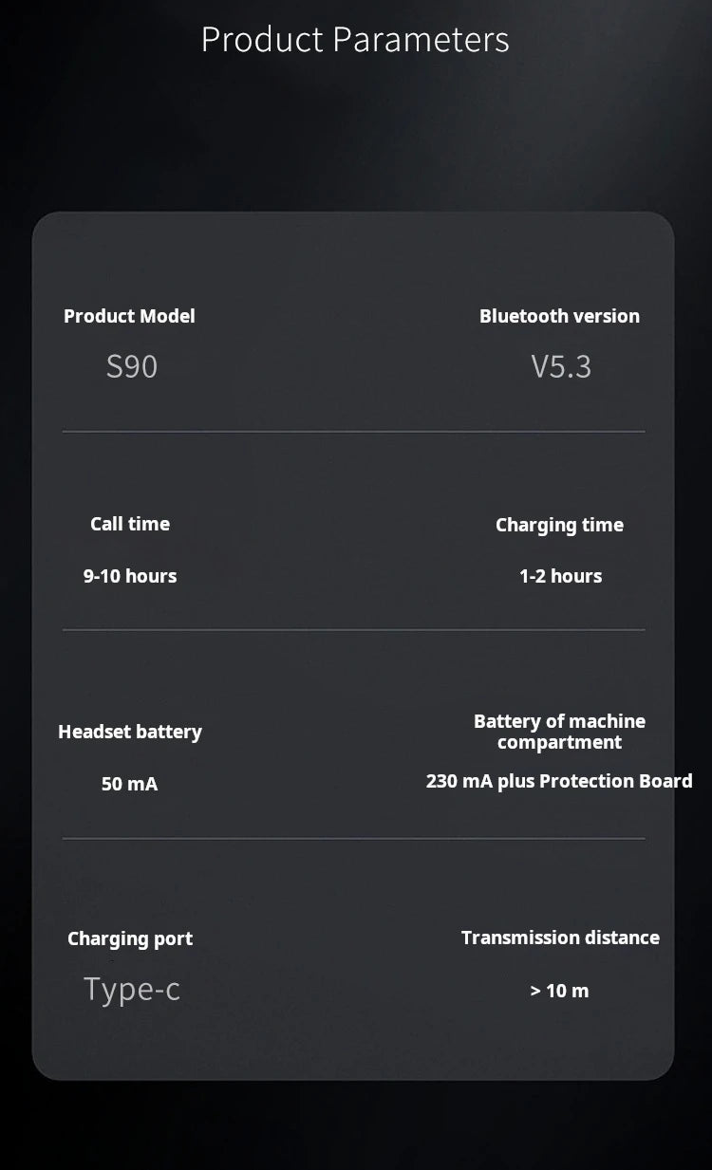Click the 9-10 hours value
This screenshot has width=712, height=1170.
pyautogui.click(x=130, y=576)
